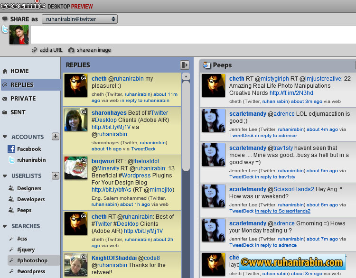Click the Twitter bird icon beside avatar
356x278 pixels.
point(5,29)
